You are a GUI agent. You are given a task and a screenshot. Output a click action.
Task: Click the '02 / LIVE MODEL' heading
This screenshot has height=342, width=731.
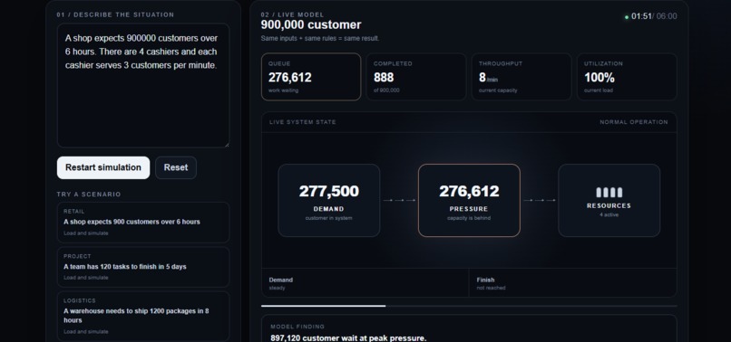pos(292,14)
